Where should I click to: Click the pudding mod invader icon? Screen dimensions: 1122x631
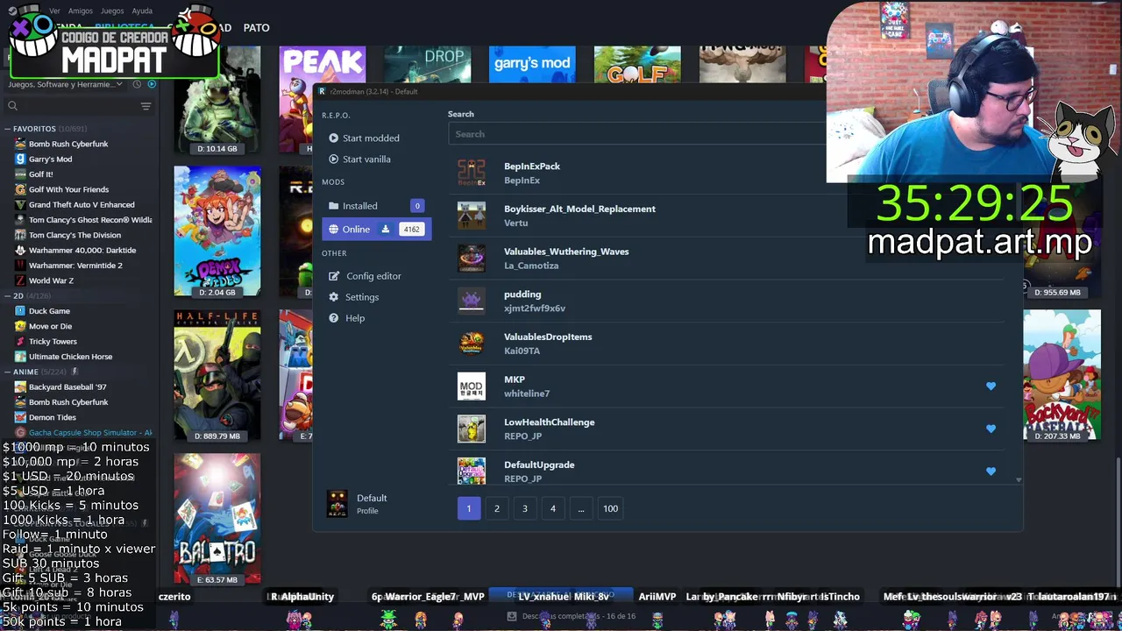pos(472,301)
